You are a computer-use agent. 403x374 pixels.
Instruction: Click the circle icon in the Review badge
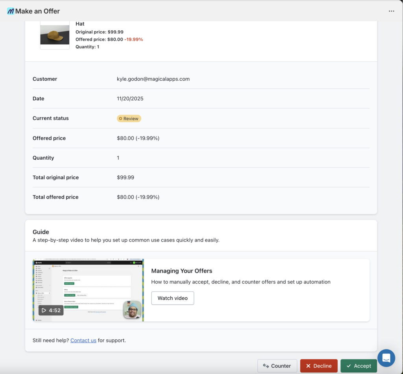(120, 118)
